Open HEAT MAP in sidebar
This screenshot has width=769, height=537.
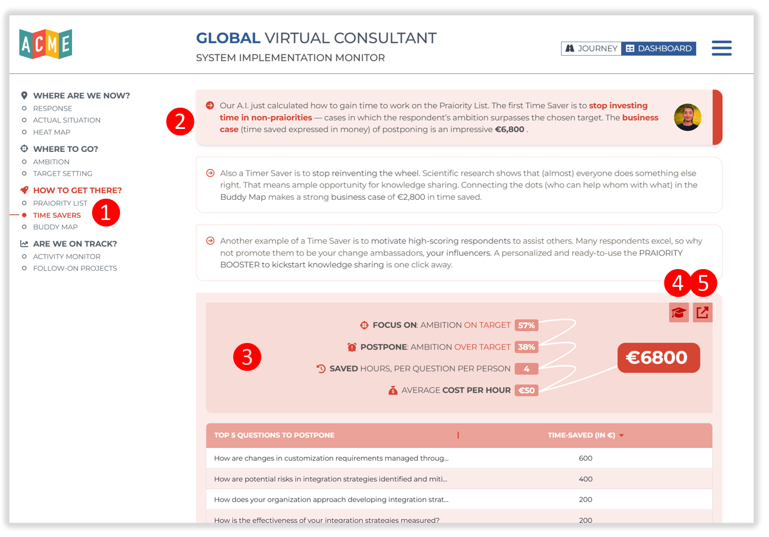[x=51, y=132]
